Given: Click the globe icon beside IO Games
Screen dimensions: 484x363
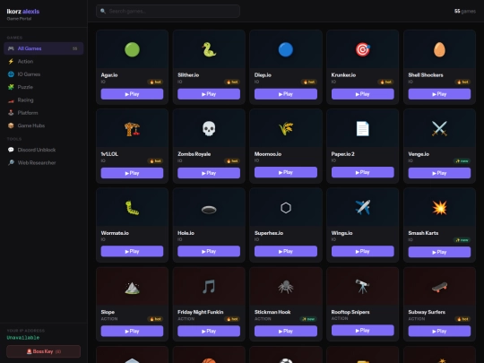Looking at the screenshot, I should click(11, 74).
